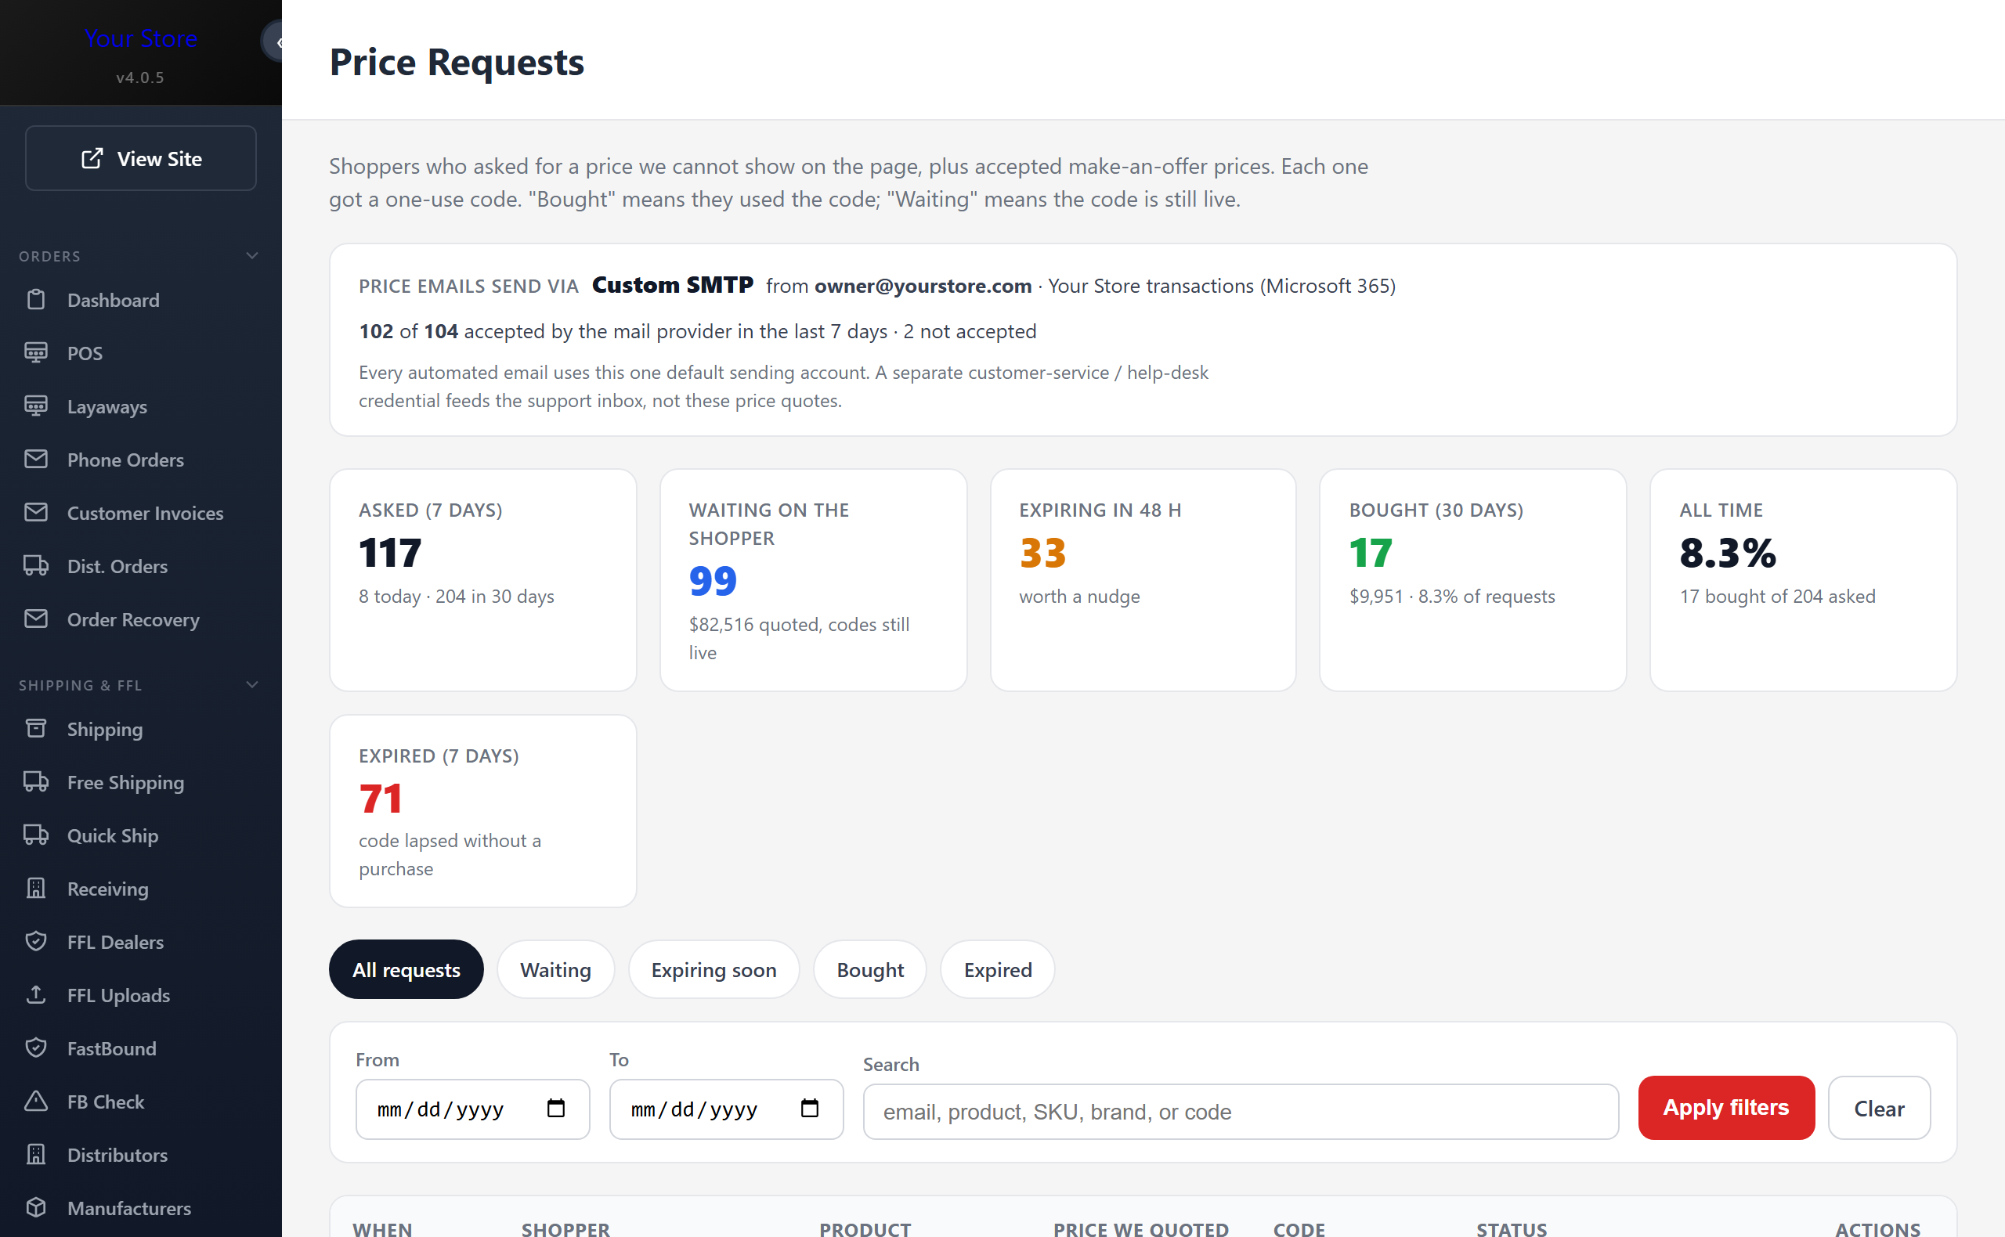Click the Manufacturers cube icon
Viewport: 2005px width, 1237px height.
click(36, 1207)
